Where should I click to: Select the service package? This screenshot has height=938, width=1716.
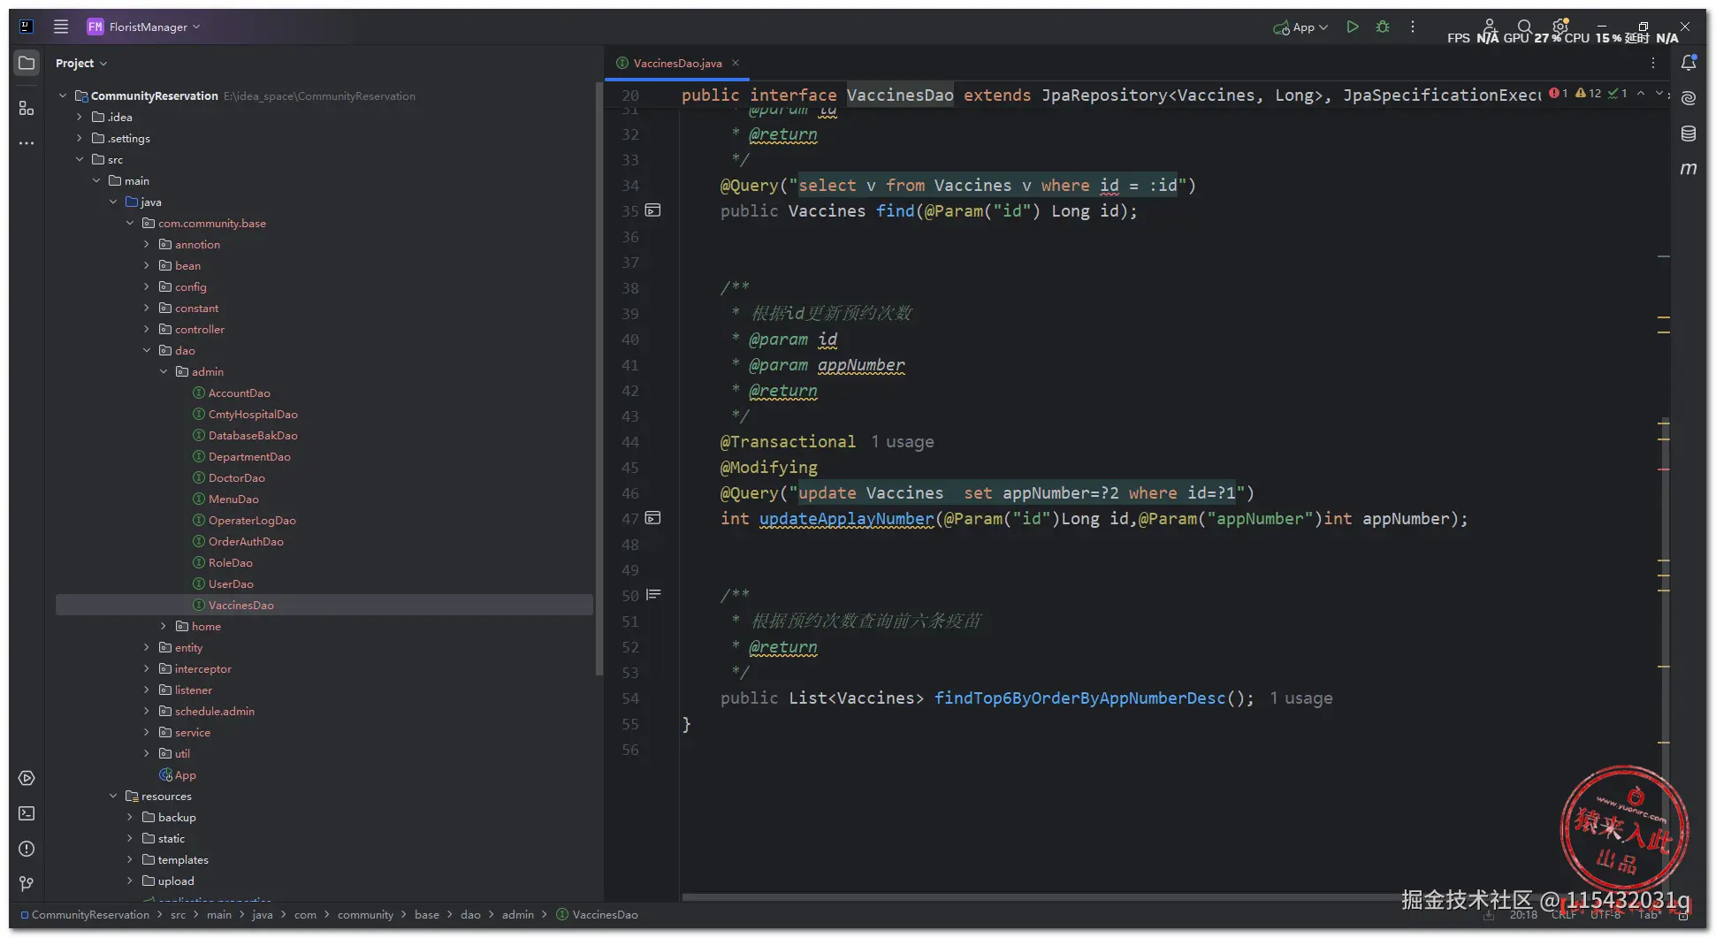[x=192, y=732]
